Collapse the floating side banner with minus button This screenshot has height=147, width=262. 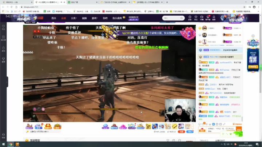tap(253, 36)
